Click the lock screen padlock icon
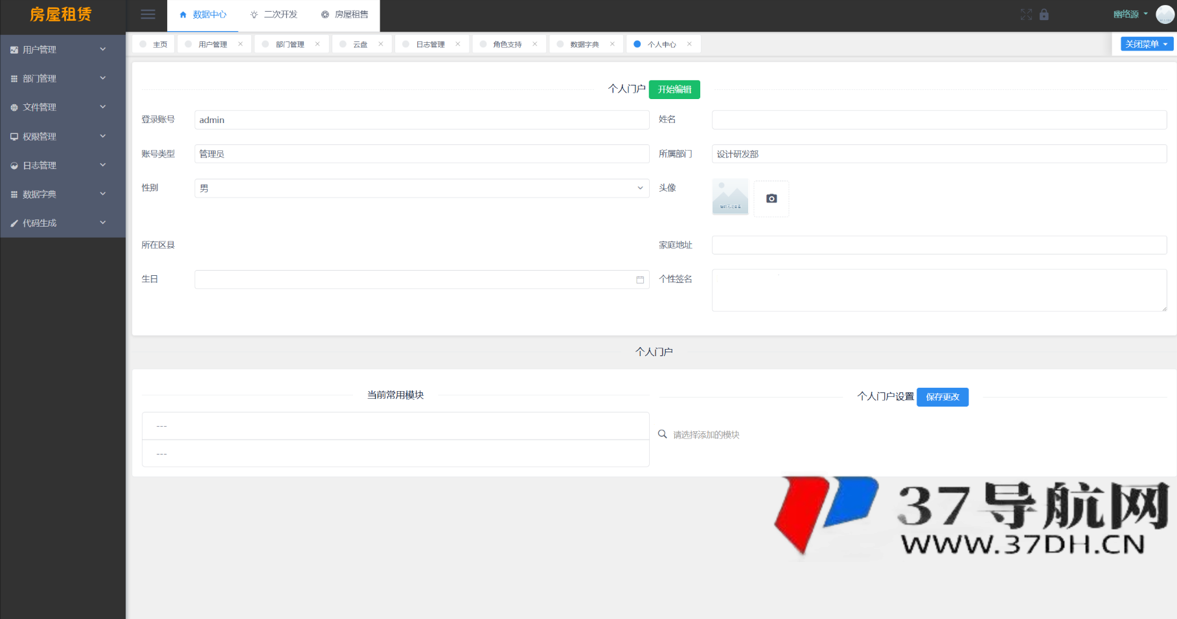Viewport: 1177px width, 619px height. (1044, 14)
